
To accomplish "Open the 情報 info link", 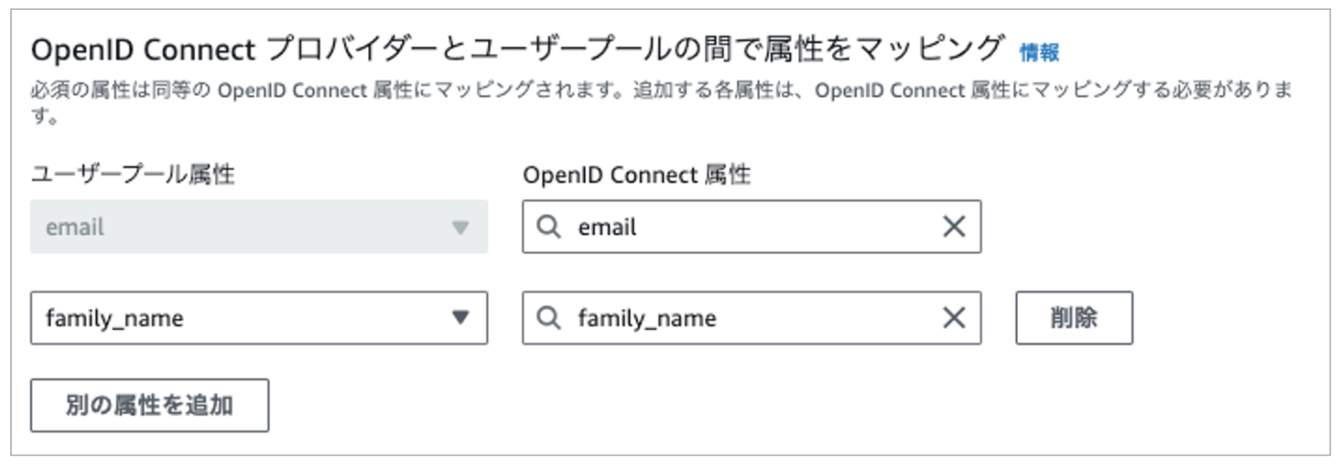I will pyautogui.click(x=1039, y=51).
